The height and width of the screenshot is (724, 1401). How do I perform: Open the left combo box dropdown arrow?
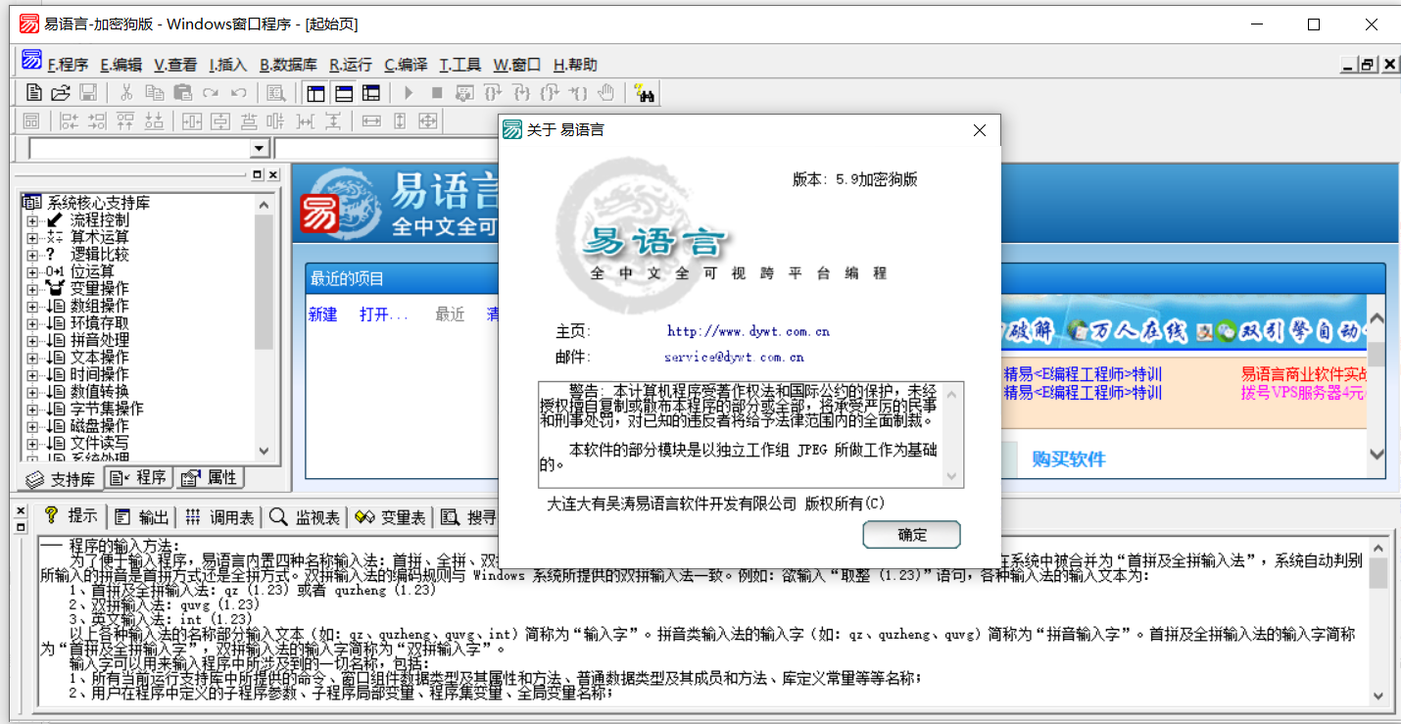pyautogui.click(x=260, y=149)
